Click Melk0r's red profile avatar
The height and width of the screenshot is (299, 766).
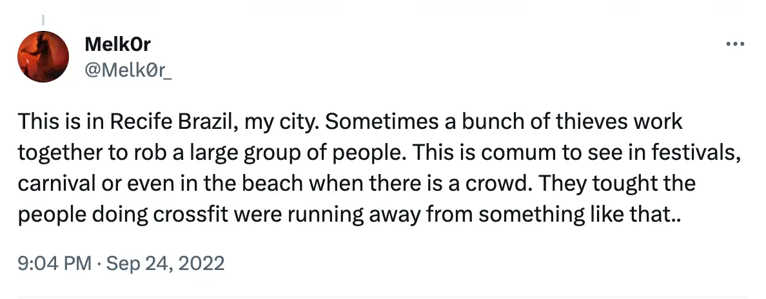click(43, 57)
